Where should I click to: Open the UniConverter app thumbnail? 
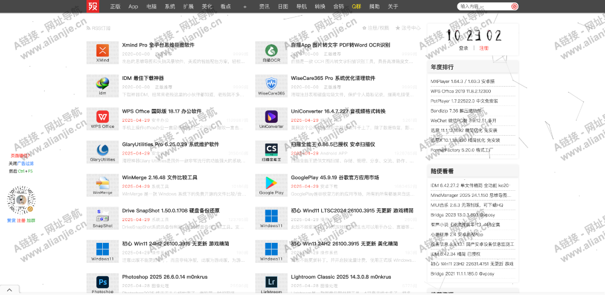point(271,119)
